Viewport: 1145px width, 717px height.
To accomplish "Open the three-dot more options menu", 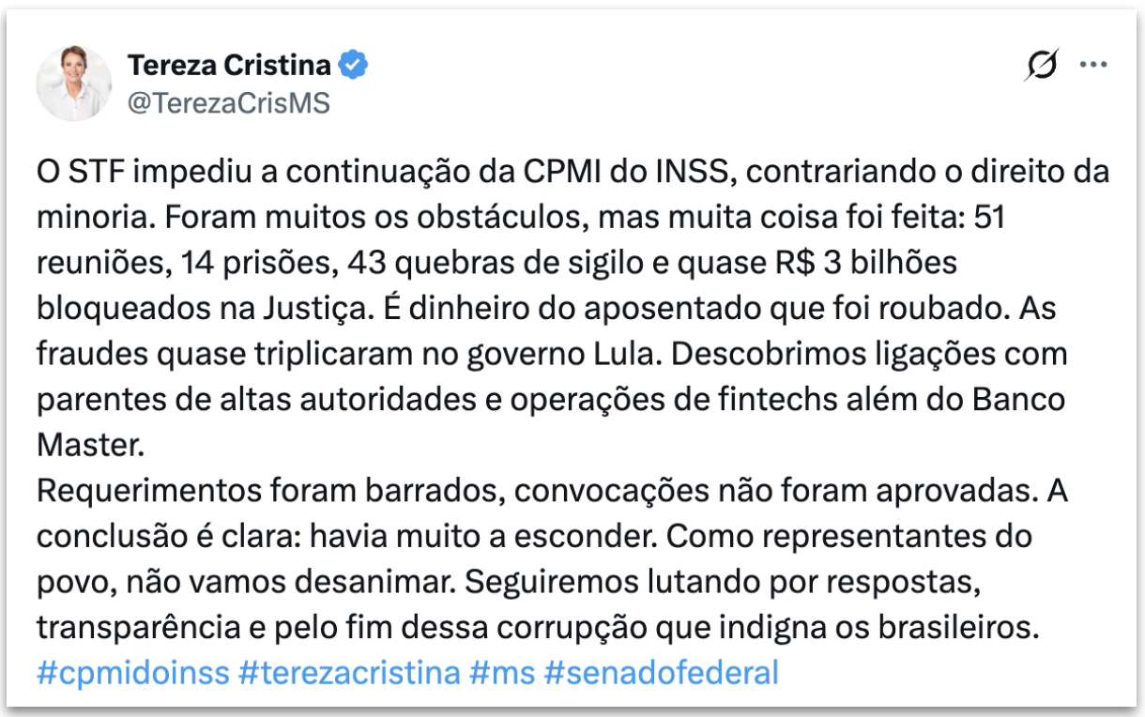I will click(1094, 65).
